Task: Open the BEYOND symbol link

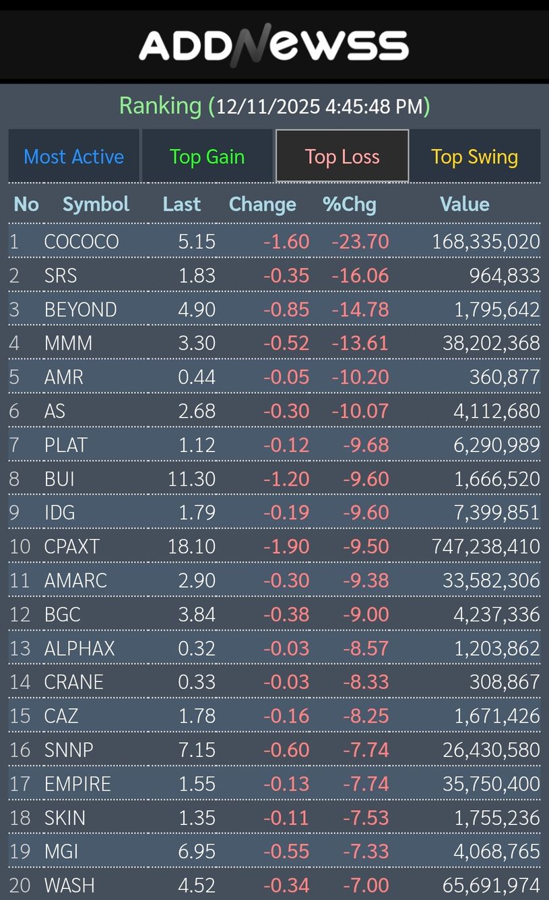Action: click(81, 310)
